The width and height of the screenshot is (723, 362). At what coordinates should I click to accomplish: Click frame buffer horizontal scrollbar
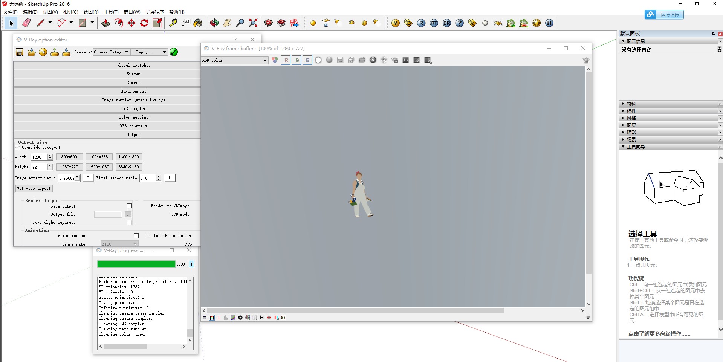click(x=355, y=311)
